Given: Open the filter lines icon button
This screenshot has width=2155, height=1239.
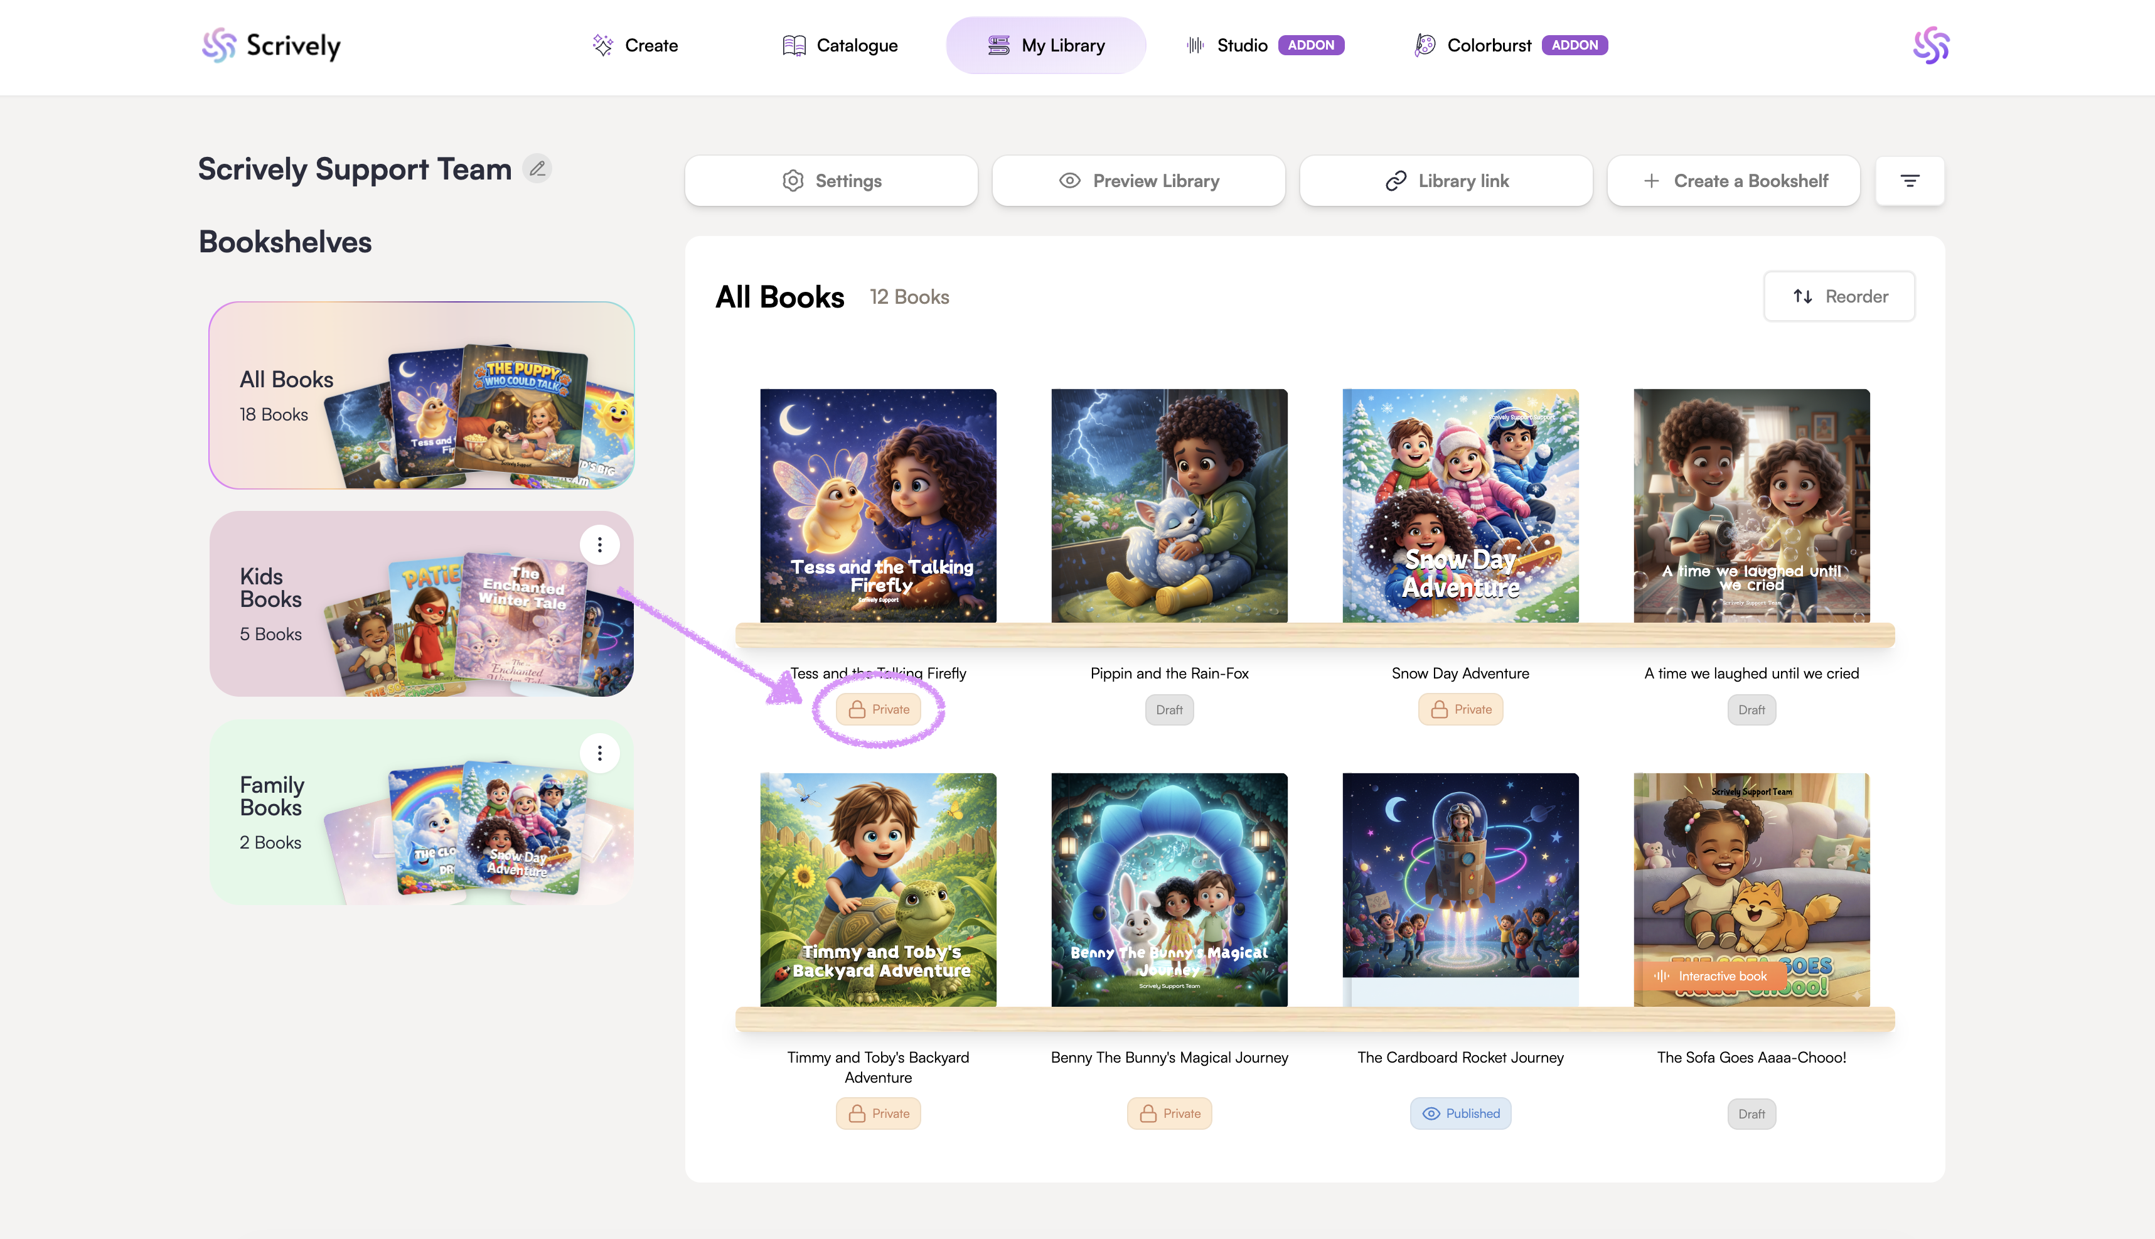Looking at the screenshot, I should point(1909,180).
